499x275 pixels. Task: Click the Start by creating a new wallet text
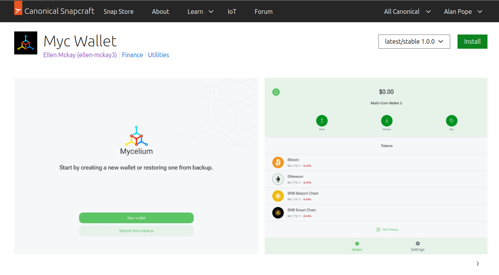136,168
